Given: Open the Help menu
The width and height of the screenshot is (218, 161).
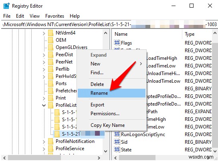Looking at the screenshot, I should pyautogui.click(x=75, y=16).
